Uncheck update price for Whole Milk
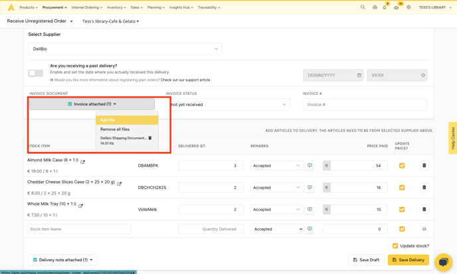Viewport: 457px width, 274px height. [x=402, y=209]
